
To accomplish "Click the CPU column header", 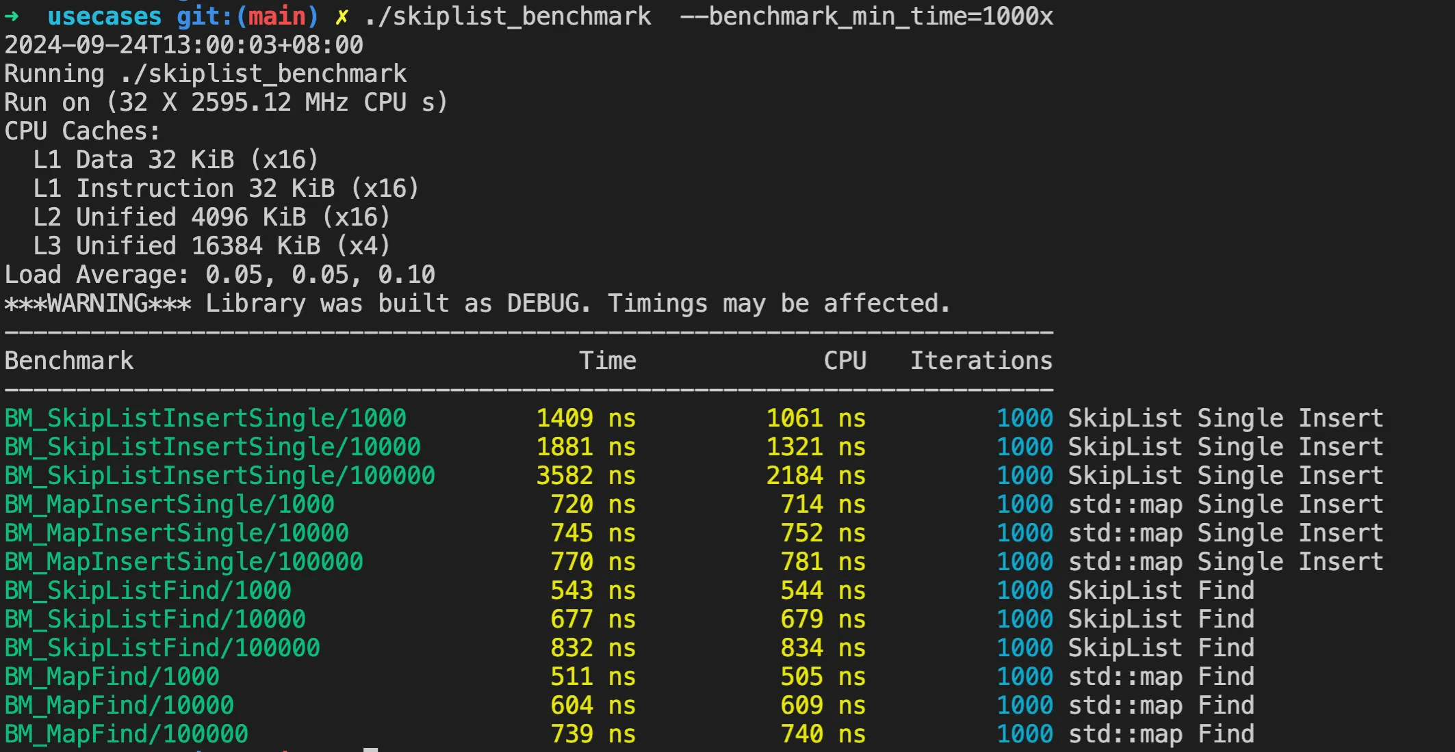I will point(845,361).
